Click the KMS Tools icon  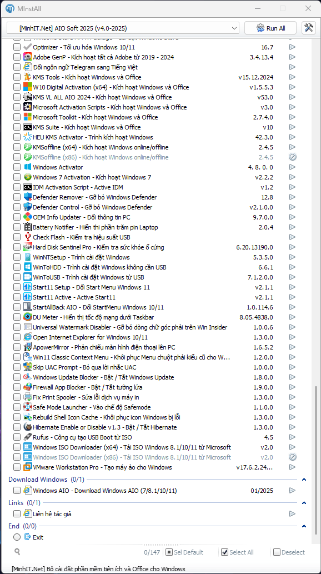coord(27,77)
